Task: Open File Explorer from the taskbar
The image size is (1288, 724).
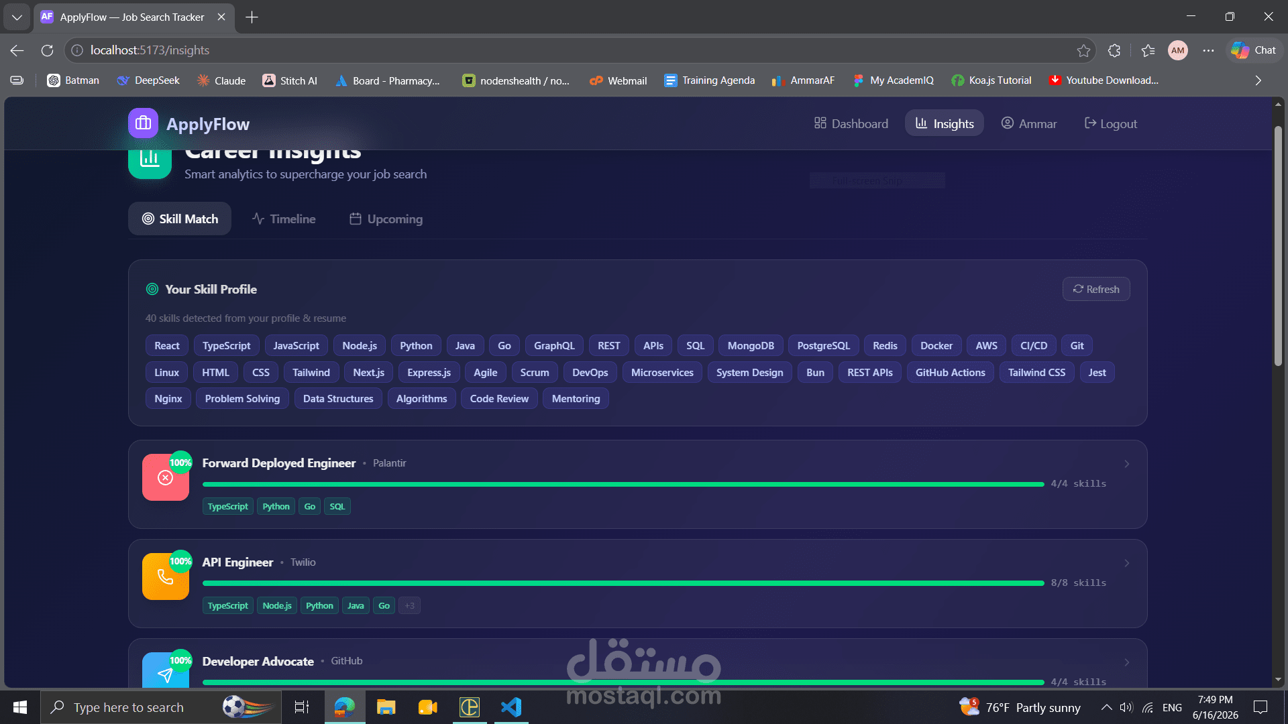Action: (386, 707)
